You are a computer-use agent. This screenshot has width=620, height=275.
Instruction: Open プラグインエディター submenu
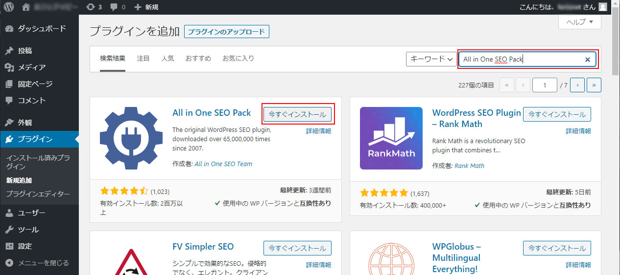pyautogui.click(x=38, y=194)
